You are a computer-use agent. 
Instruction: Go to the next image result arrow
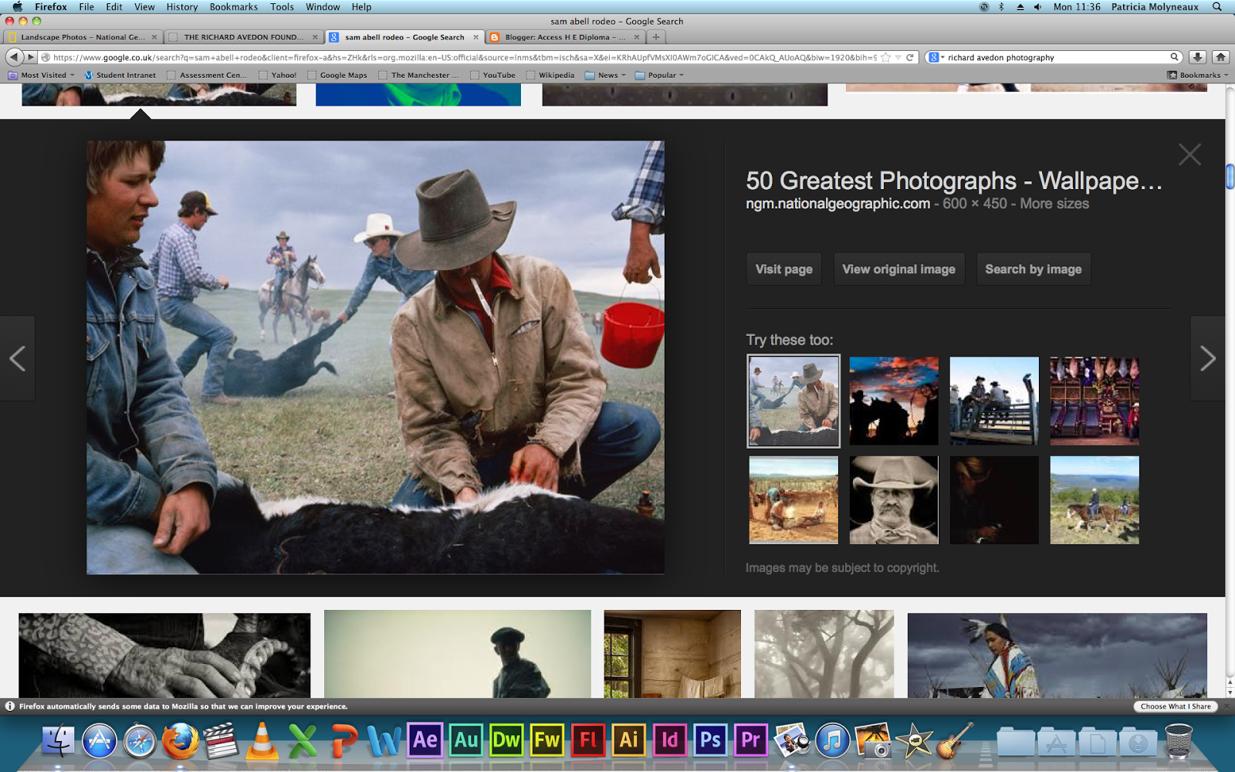pos(1207,358)
